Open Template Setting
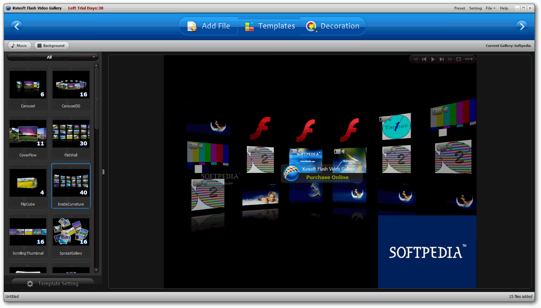Viewport: 541px width, 308px height. [53, 283]
